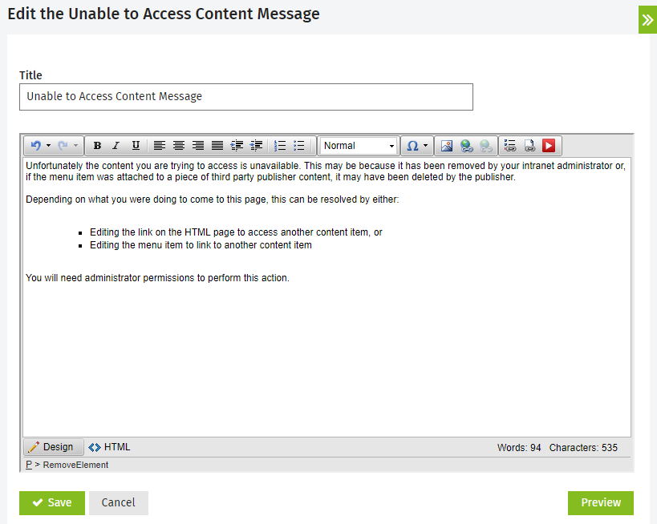Toggle underline formatting
657x524 pixels.
tap(136, 146)
